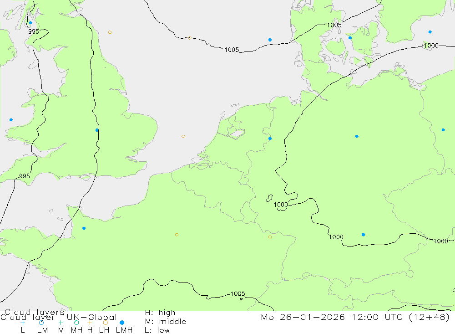Click the orange plus H legend symbol
Screen dimensions: 455x334
(x=90, y=323)
